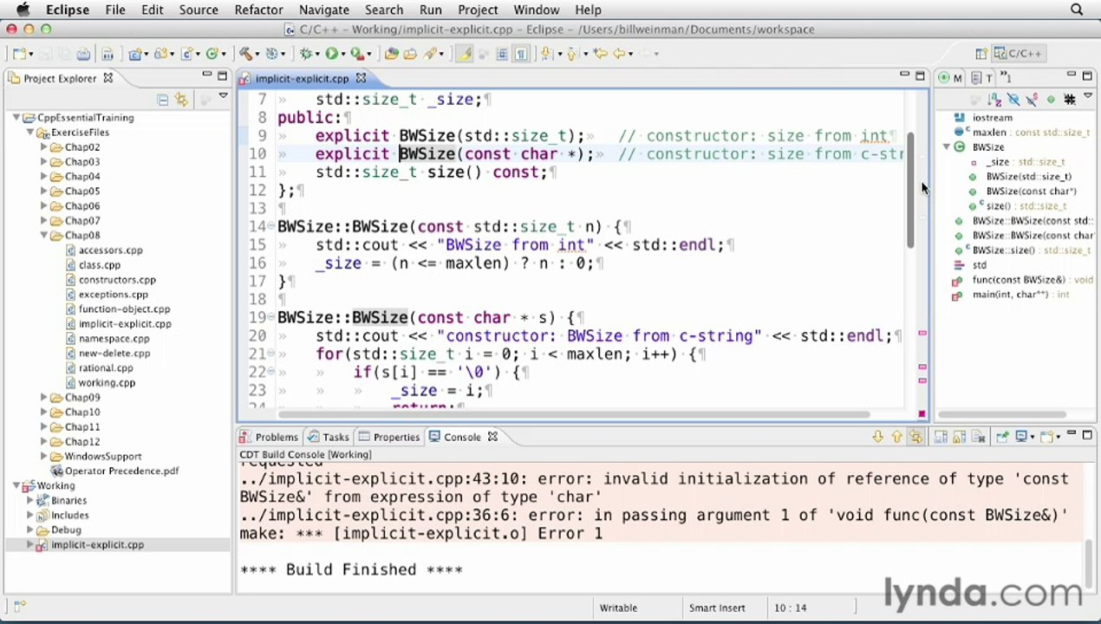The width and height of the screenshot is (1101, 624).
Task: Expand the Debug folder under Working
Action: 30,530
